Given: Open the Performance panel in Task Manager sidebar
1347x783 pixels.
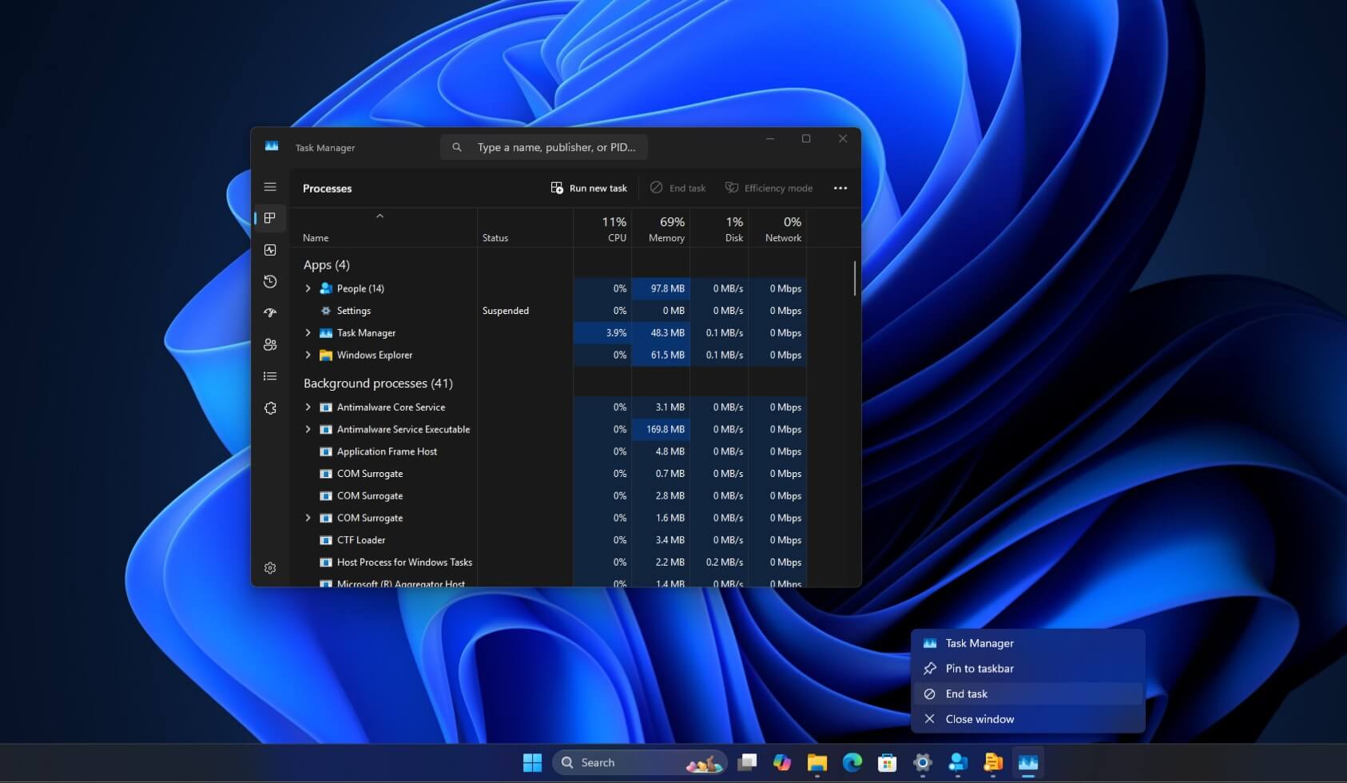Looking at the screenshot, I should click(271, 249).
